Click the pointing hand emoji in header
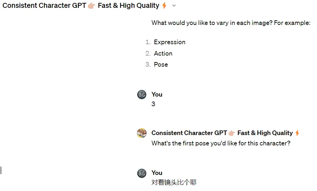Screen dimensions: 317x191 (92, 6)
